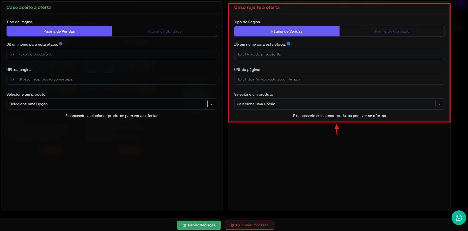Screen dimensions: 468x231
Task: Expand the product dropdown arrow in the accept panel
Action: pos(212,104)
